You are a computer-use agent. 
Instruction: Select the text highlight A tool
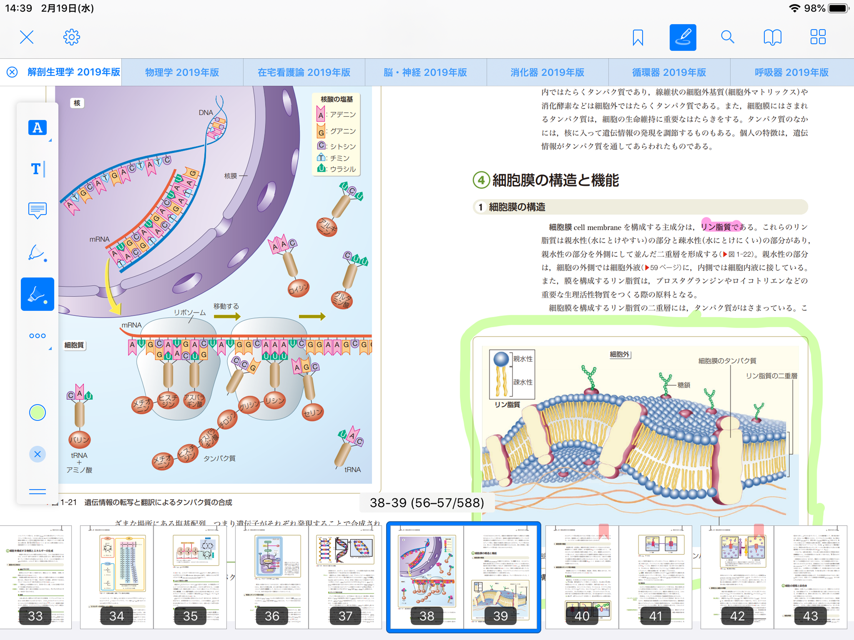tap(38, 127)
